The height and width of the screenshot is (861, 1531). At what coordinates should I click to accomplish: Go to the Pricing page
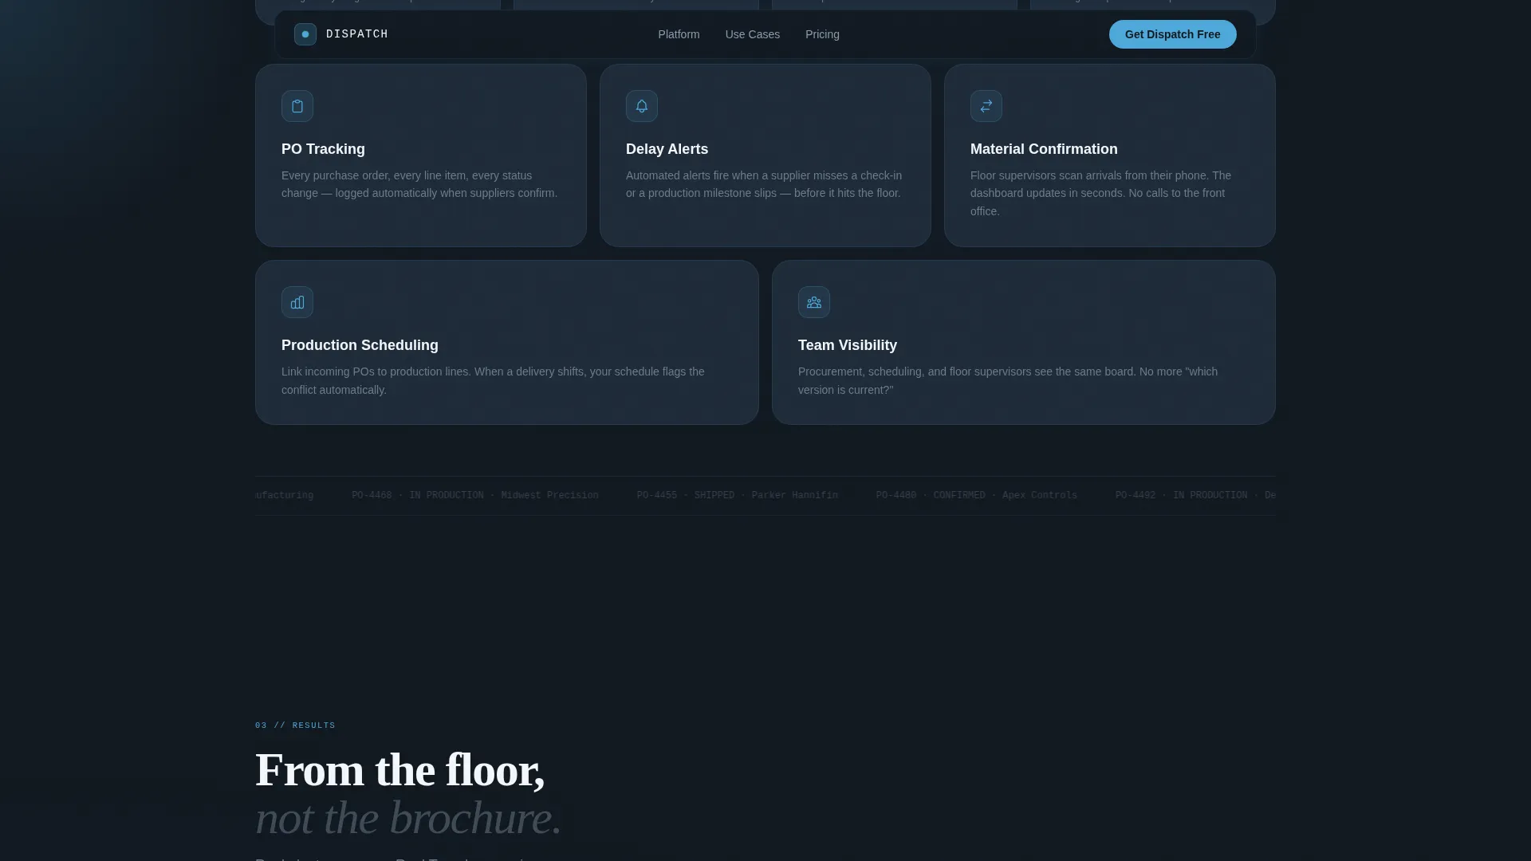point(822,34)
